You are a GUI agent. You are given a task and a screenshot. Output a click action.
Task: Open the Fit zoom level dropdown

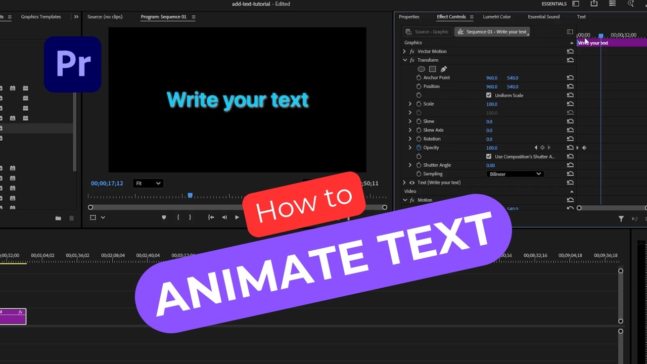pos(148,184)
